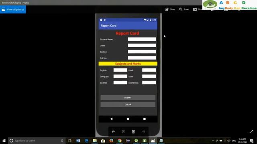Image resolution: width=257 pixels, height=144 pixels.
Task: Open Microsoft Word from taskbar
Action: coord(78,140)
